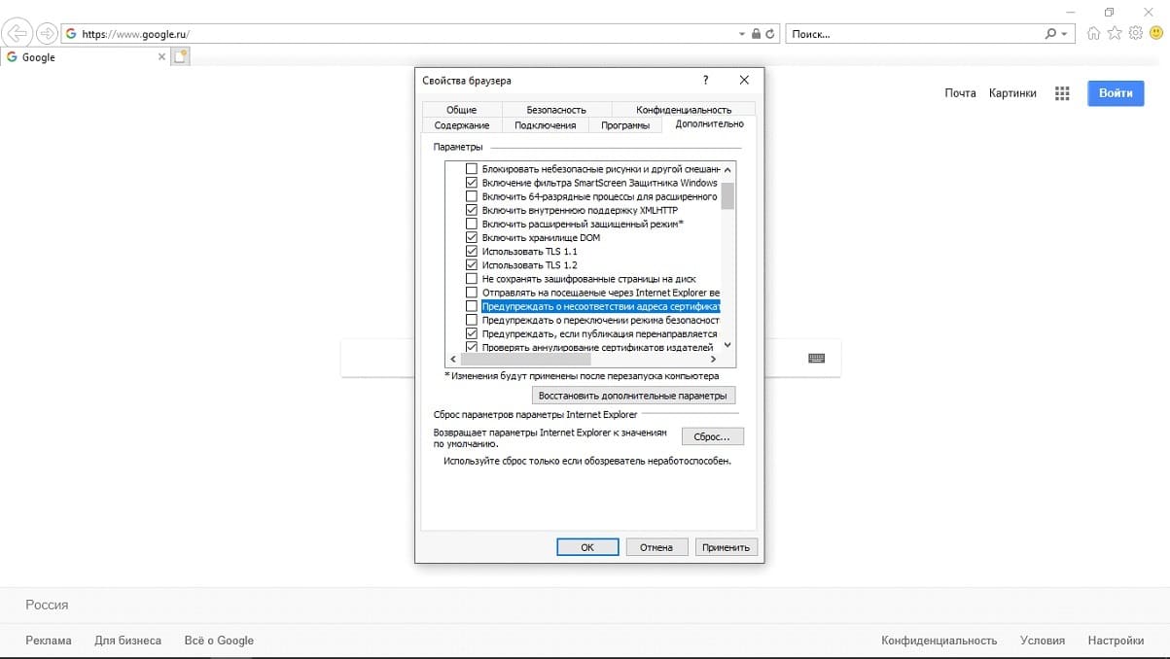
Task: Click the dialog help question mark
Action: click(705, 81)
